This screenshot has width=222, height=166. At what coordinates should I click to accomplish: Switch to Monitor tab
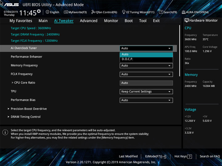111,21
